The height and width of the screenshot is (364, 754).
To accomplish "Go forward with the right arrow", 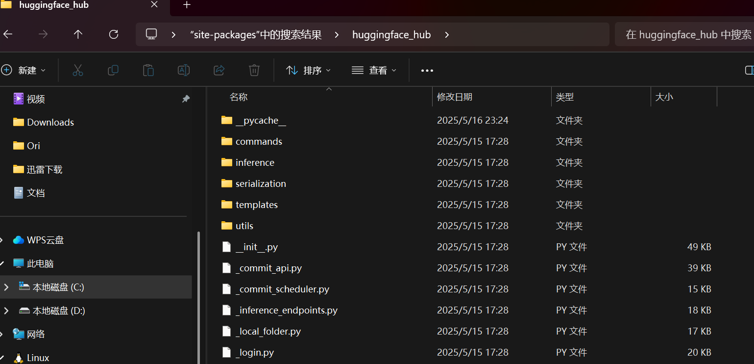I will pyautogui.click(x=43, y=34).
